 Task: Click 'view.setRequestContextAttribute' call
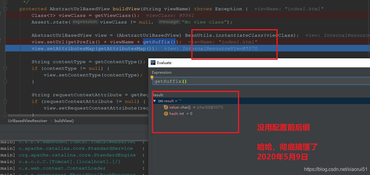coord(96,108)
